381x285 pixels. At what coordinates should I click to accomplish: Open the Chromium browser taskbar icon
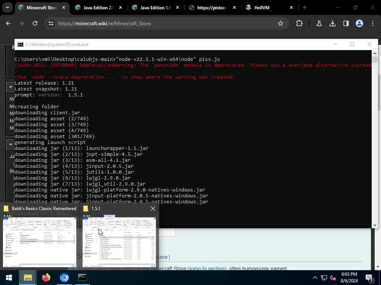point(64,278)
